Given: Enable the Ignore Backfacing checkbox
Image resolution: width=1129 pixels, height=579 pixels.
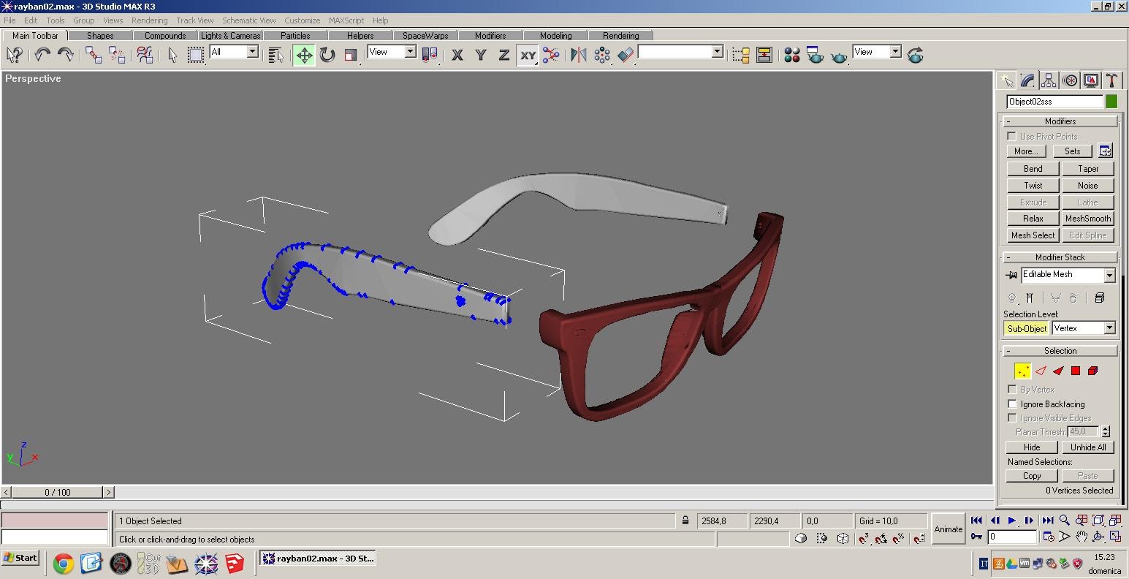Looking at the screenshot, I should (x=1013, y=404).
